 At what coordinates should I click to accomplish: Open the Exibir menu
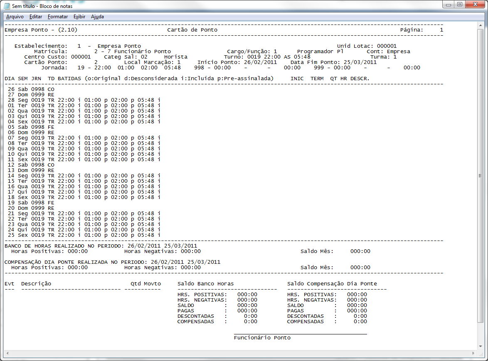coord(79,17)
